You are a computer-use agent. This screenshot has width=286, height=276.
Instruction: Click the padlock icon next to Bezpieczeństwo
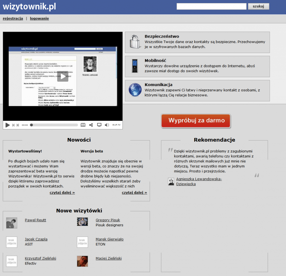pos(135,41)
